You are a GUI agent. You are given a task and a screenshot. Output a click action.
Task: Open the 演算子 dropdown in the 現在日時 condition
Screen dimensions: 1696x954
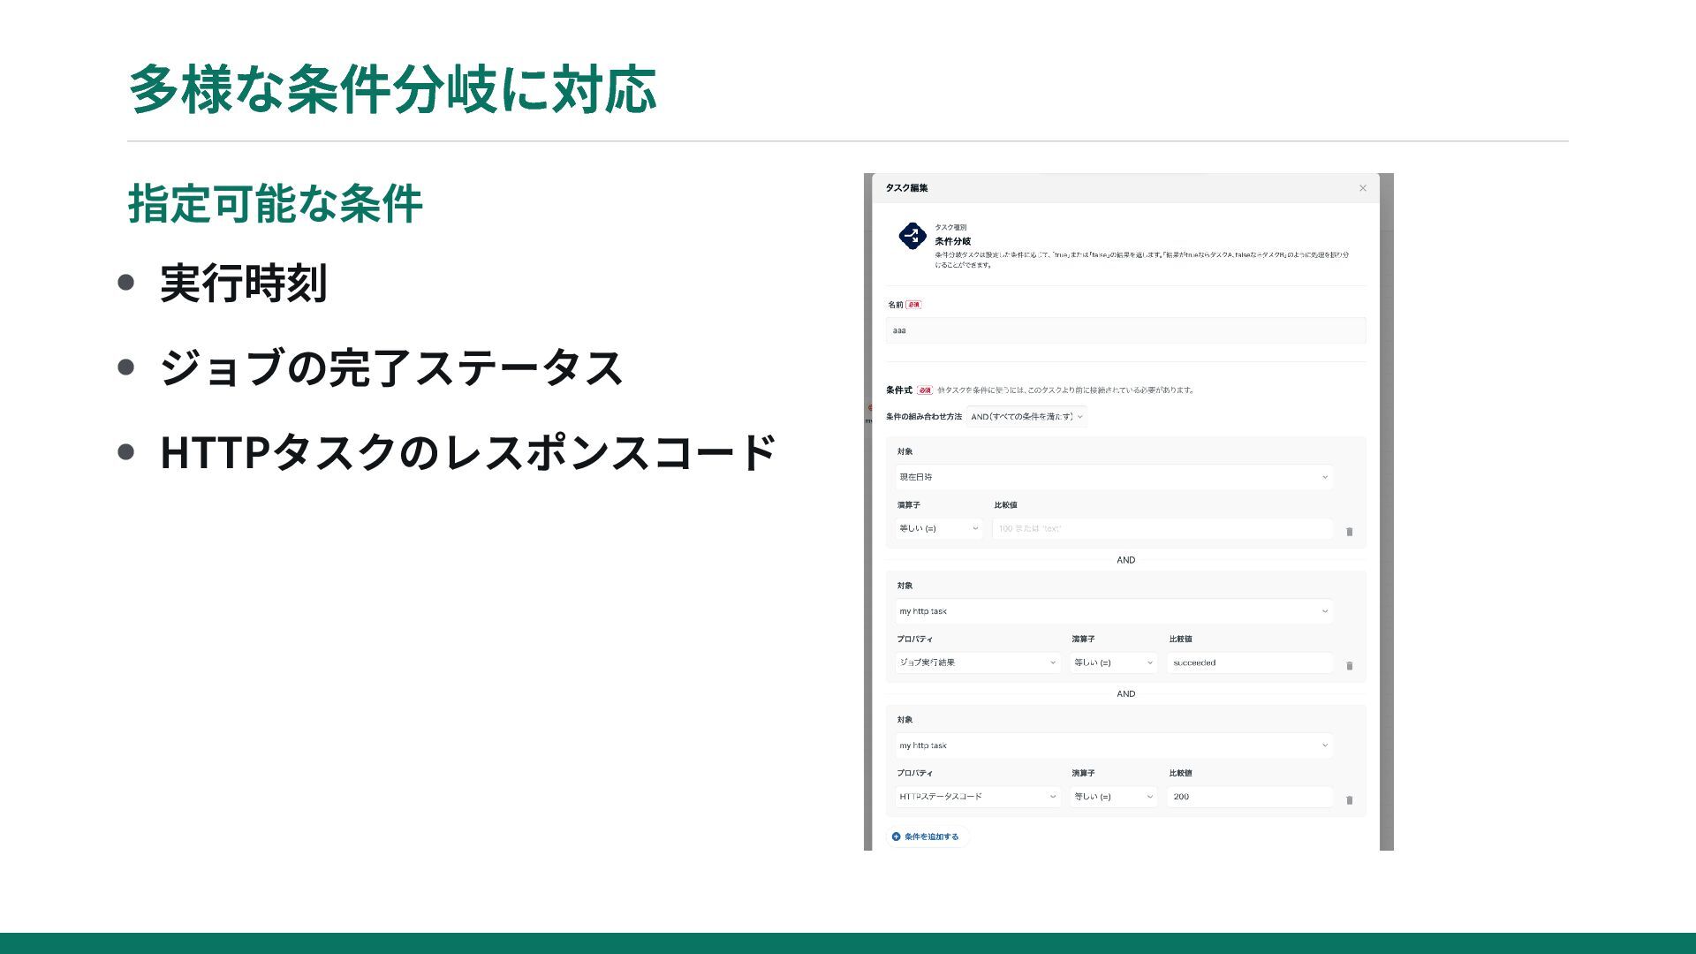coord(938,528)
